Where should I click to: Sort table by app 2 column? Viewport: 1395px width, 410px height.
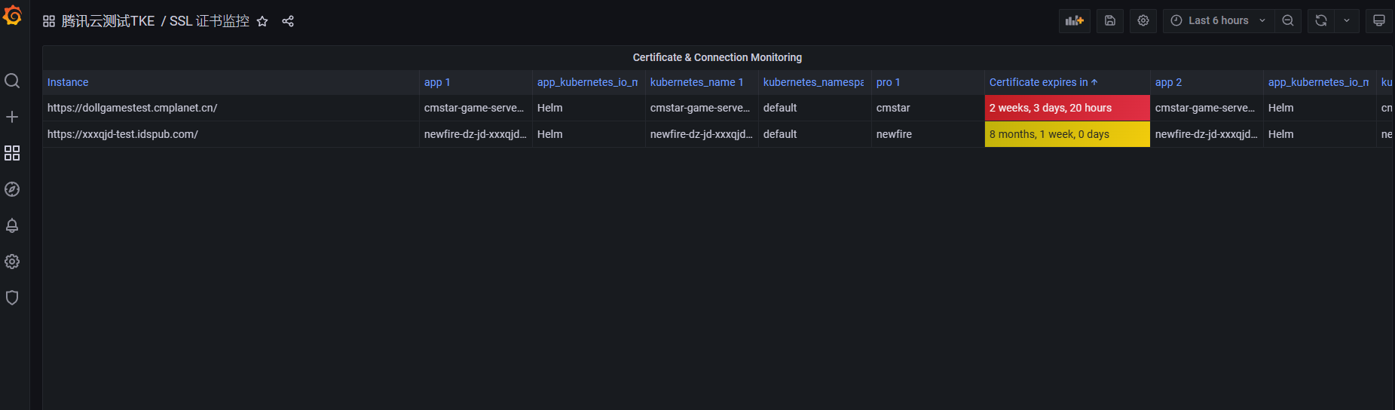tap(1168, 82)
